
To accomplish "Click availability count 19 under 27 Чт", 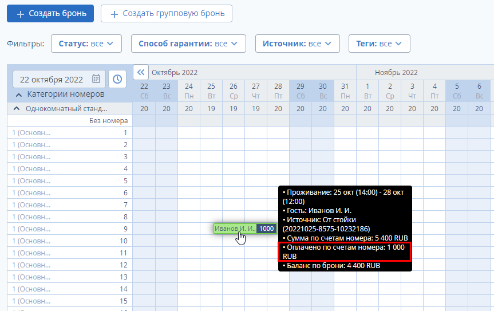I will coord(256,109).
